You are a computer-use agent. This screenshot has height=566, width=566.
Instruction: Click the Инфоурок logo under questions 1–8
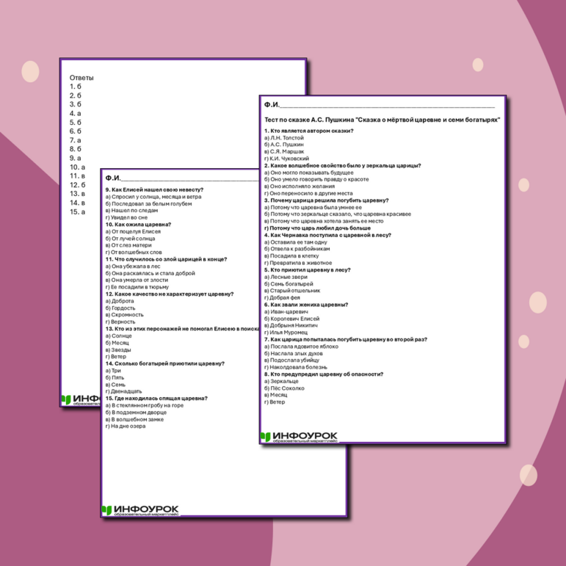point(299,437)
